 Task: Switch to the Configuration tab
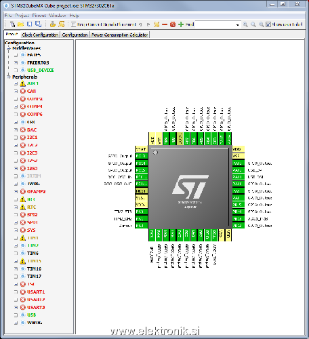[x=75, y=35]
